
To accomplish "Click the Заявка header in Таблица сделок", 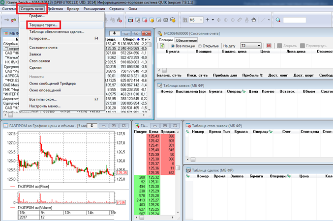I will pyautogui.click(x=237, y=176).
